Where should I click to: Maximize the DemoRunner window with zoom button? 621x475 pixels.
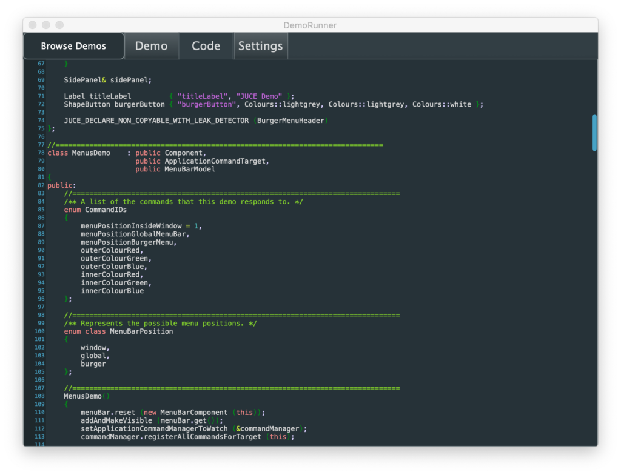click(x=59, y=25)
